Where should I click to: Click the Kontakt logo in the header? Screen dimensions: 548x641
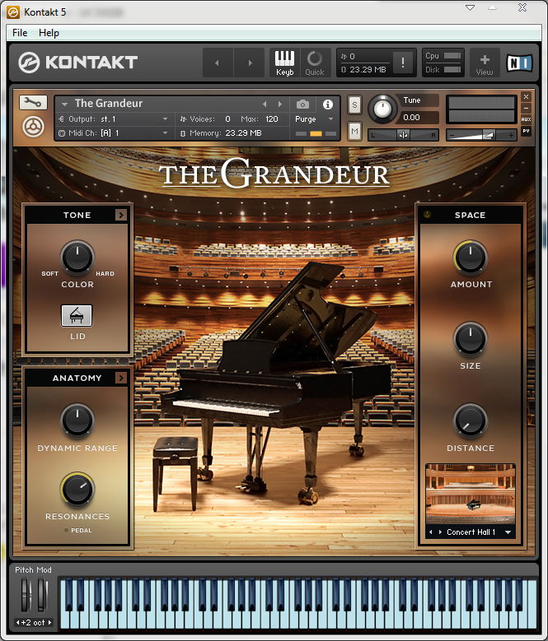[x=77, y=63]
